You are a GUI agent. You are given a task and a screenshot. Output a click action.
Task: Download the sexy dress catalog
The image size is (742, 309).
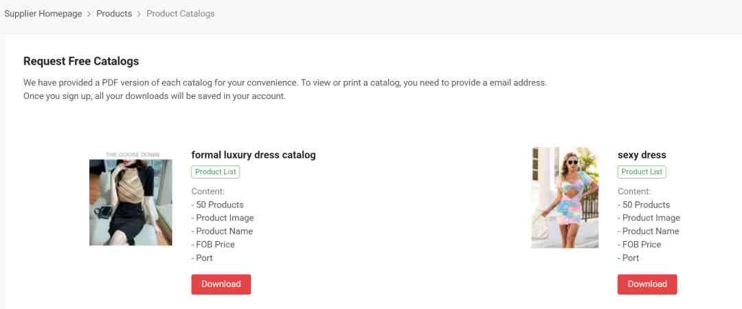[x=647, y=284]
